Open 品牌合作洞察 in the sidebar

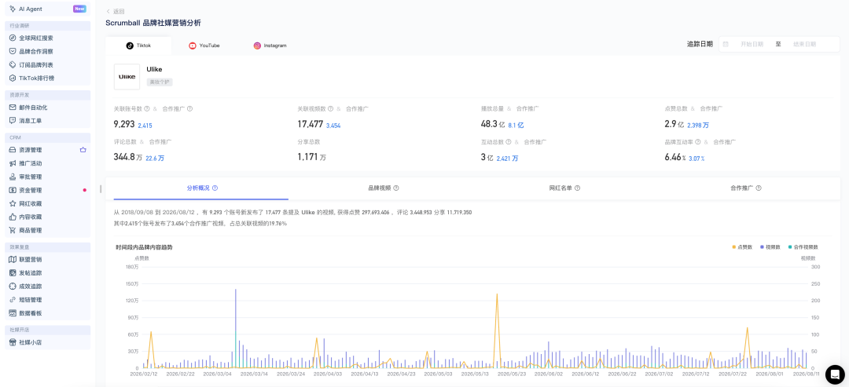[x=48, y=51]
